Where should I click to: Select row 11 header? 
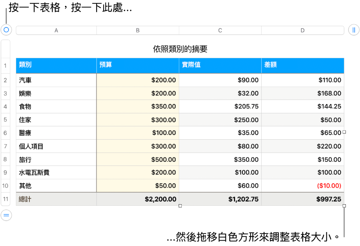tap(5, 199)
